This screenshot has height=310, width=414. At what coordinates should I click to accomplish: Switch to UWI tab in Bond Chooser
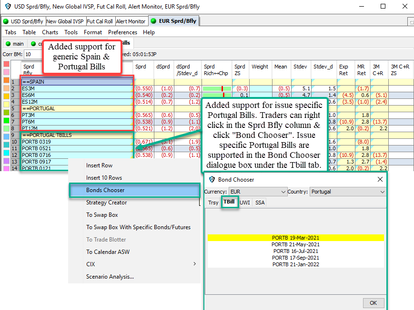[x=244, y=203]
